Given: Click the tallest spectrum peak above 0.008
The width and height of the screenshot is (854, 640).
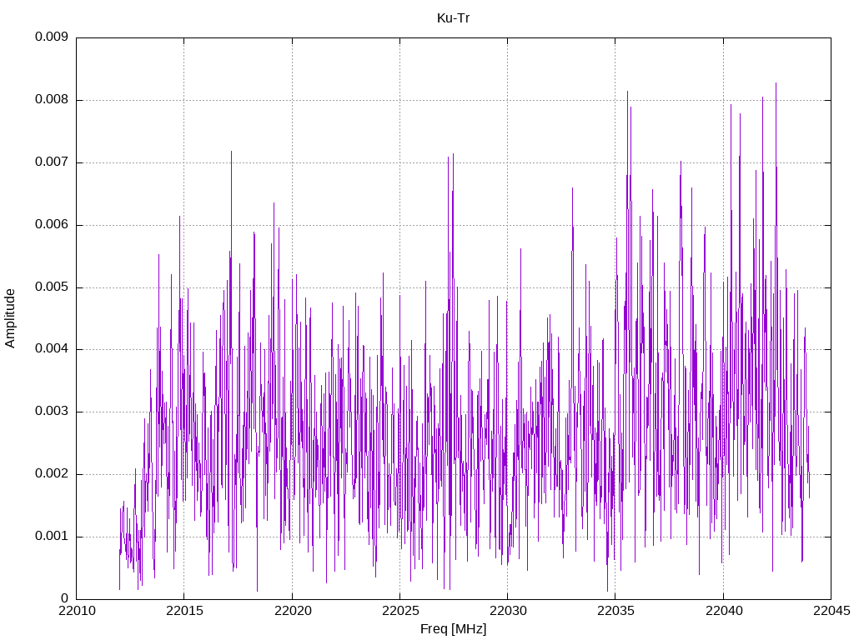Looking at the screenshot, I should pos(776,85).
